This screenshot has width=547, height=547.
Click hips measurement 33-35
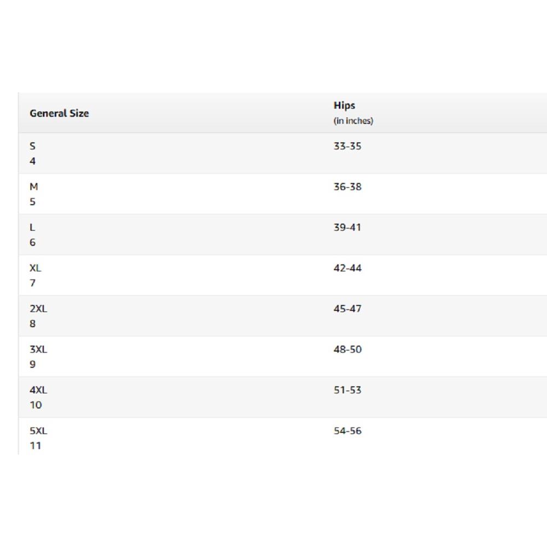click(347, 146)
